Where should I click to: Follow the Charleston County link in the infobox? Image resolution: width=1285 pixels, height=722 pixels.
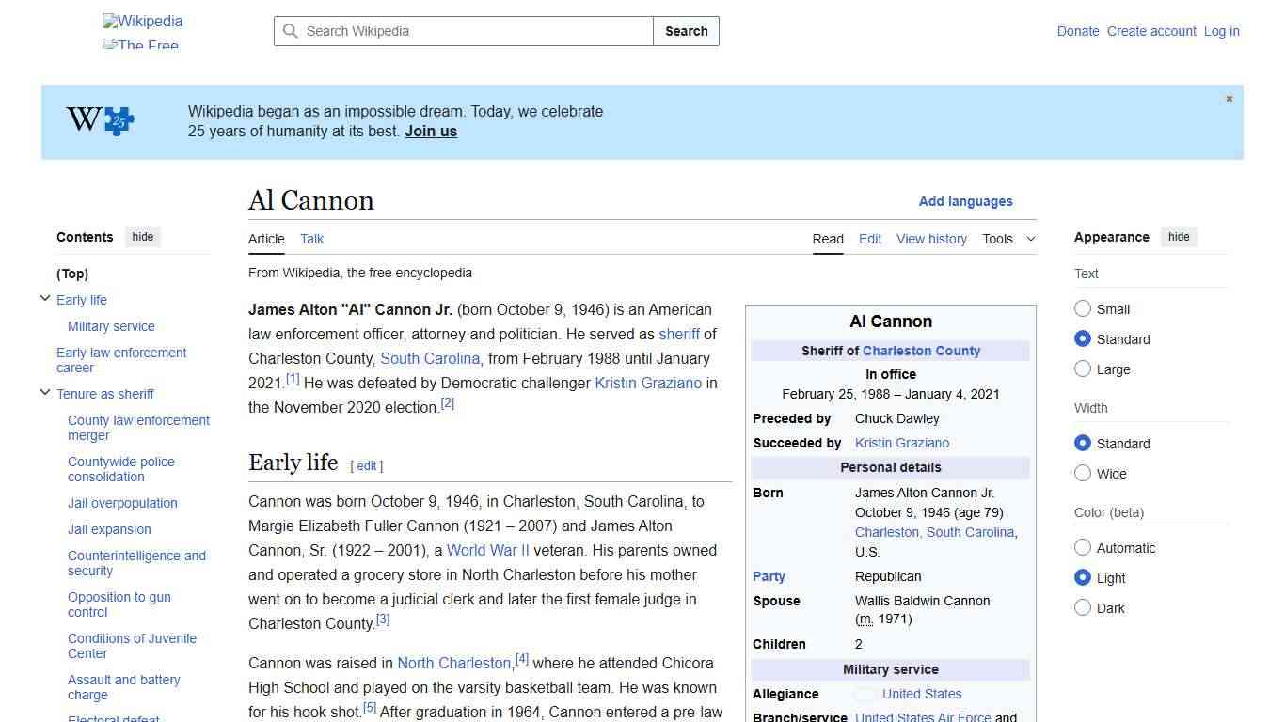tap(921, 350)
